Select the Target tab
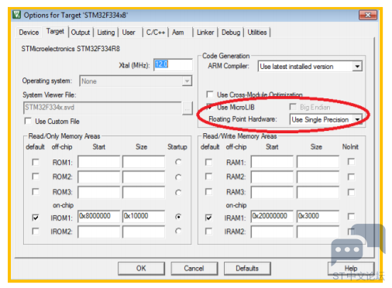Image resolution: width=392 pixels, height=288 pixels. 55,32
